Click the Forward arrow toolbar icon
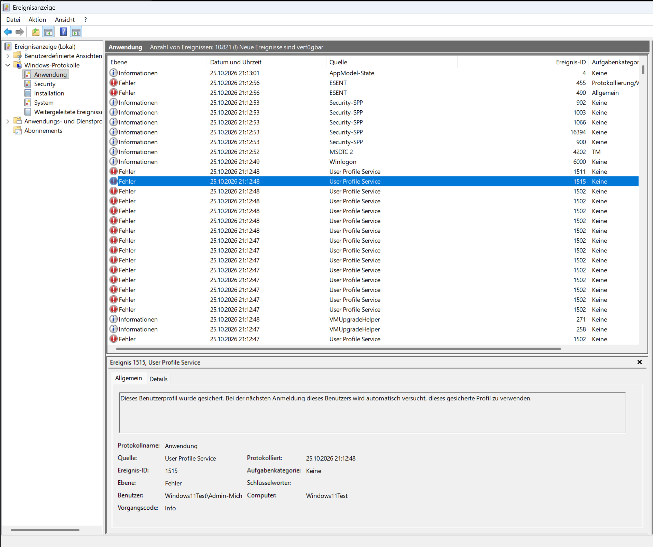This screenshot has width=653, height=547. (20, 32)
